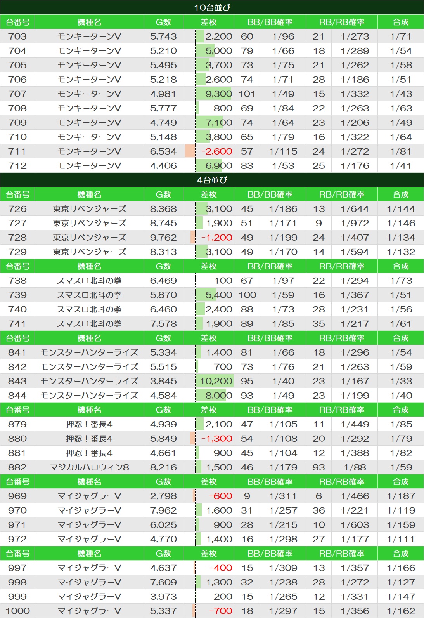
Task: Click machine number 843
Action: coord(17,381)
